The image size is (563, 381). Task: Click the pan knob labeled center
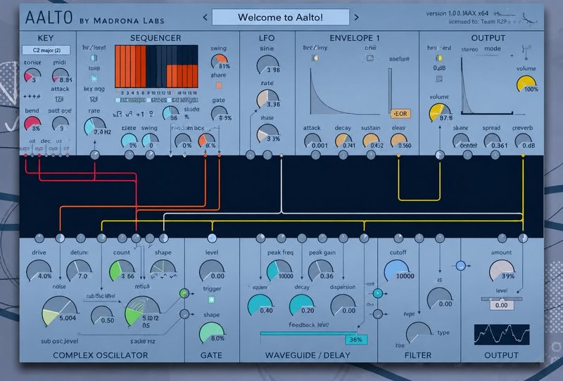tap(461, 141)
